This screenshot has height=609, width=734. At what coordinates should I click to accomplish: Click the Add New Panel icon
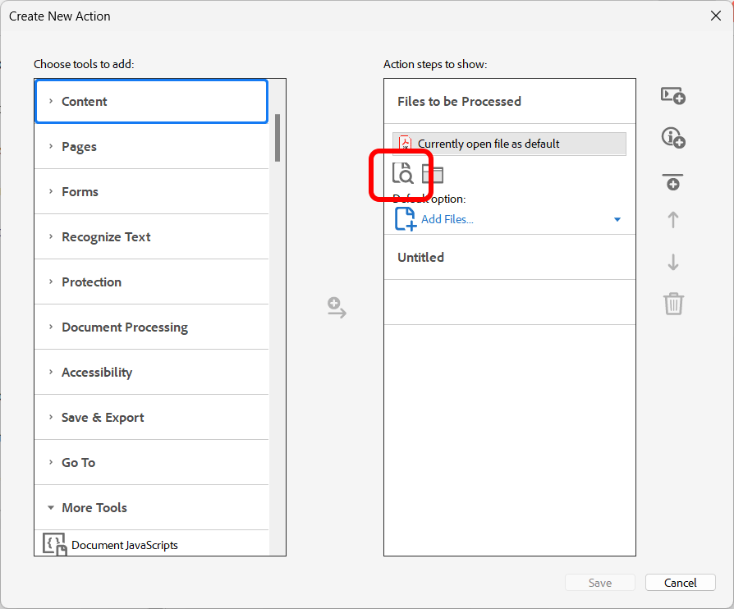click(673, 96)
